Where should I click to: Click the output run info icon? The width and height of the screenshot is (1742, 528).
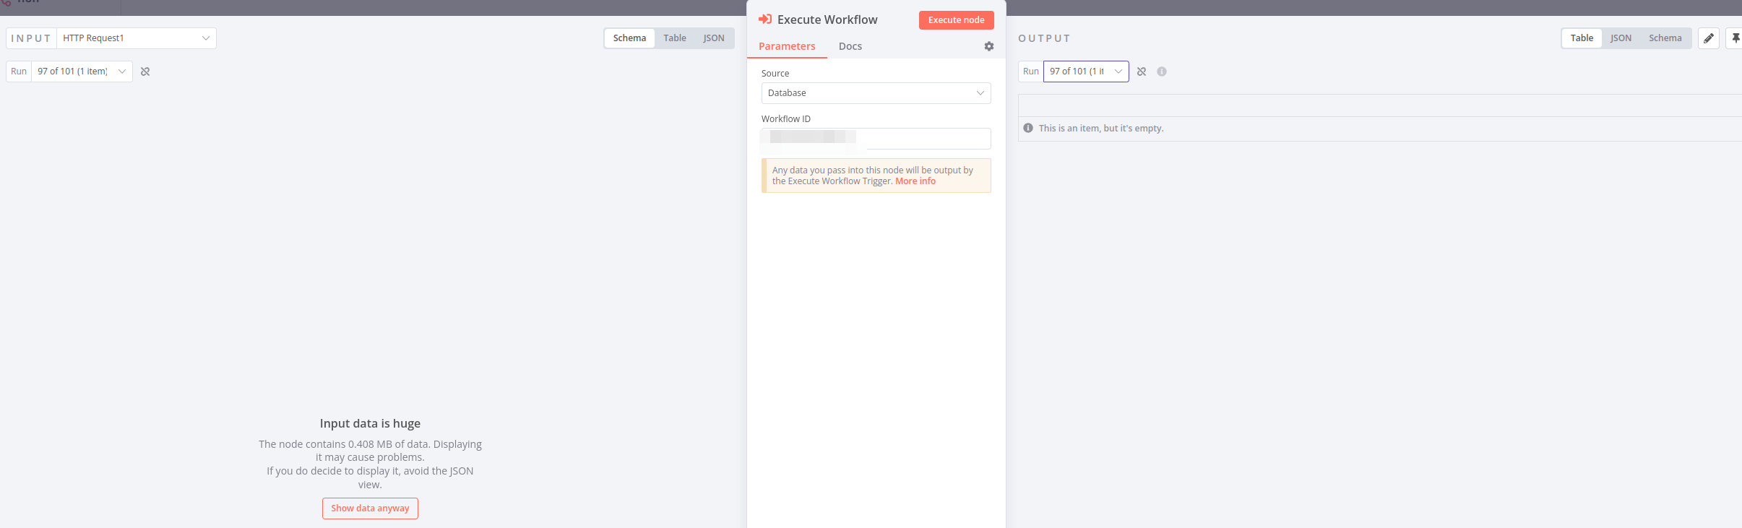click(1162, 72)
